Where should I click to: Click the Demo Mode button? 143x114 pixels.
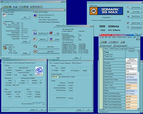coord(49,47)
